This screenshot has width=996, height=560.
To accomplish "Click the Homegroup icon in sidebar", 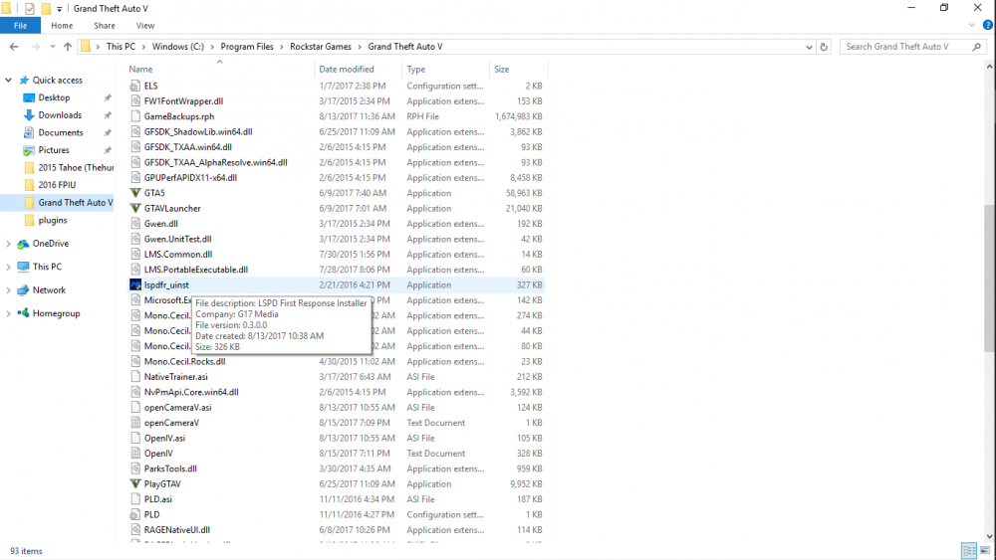I will [x=24, y=313].
